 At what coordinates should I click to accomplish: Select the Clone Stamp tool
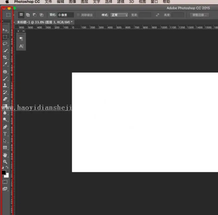tap(5, 85)
